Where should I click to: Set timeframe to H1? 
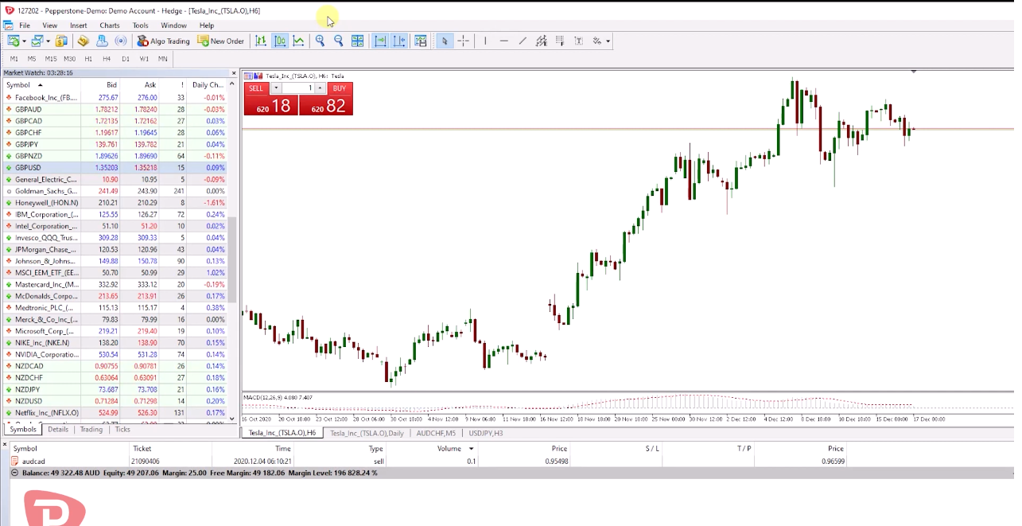[88, 59]
